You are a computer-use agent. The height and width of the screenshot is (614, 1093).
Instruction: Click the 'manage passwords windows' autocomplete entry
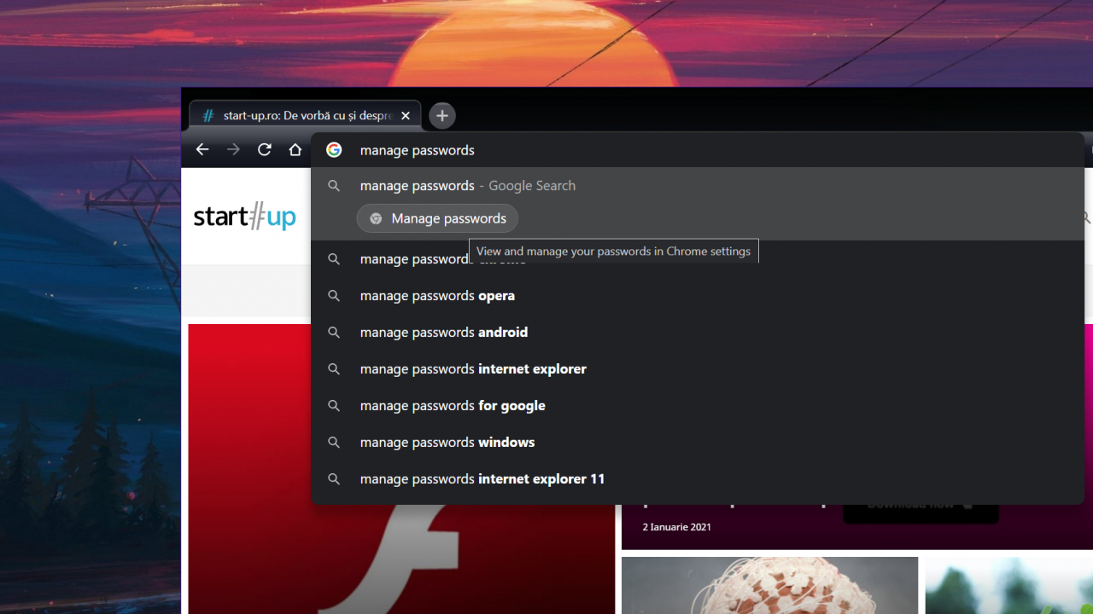[x=447, y=442]
